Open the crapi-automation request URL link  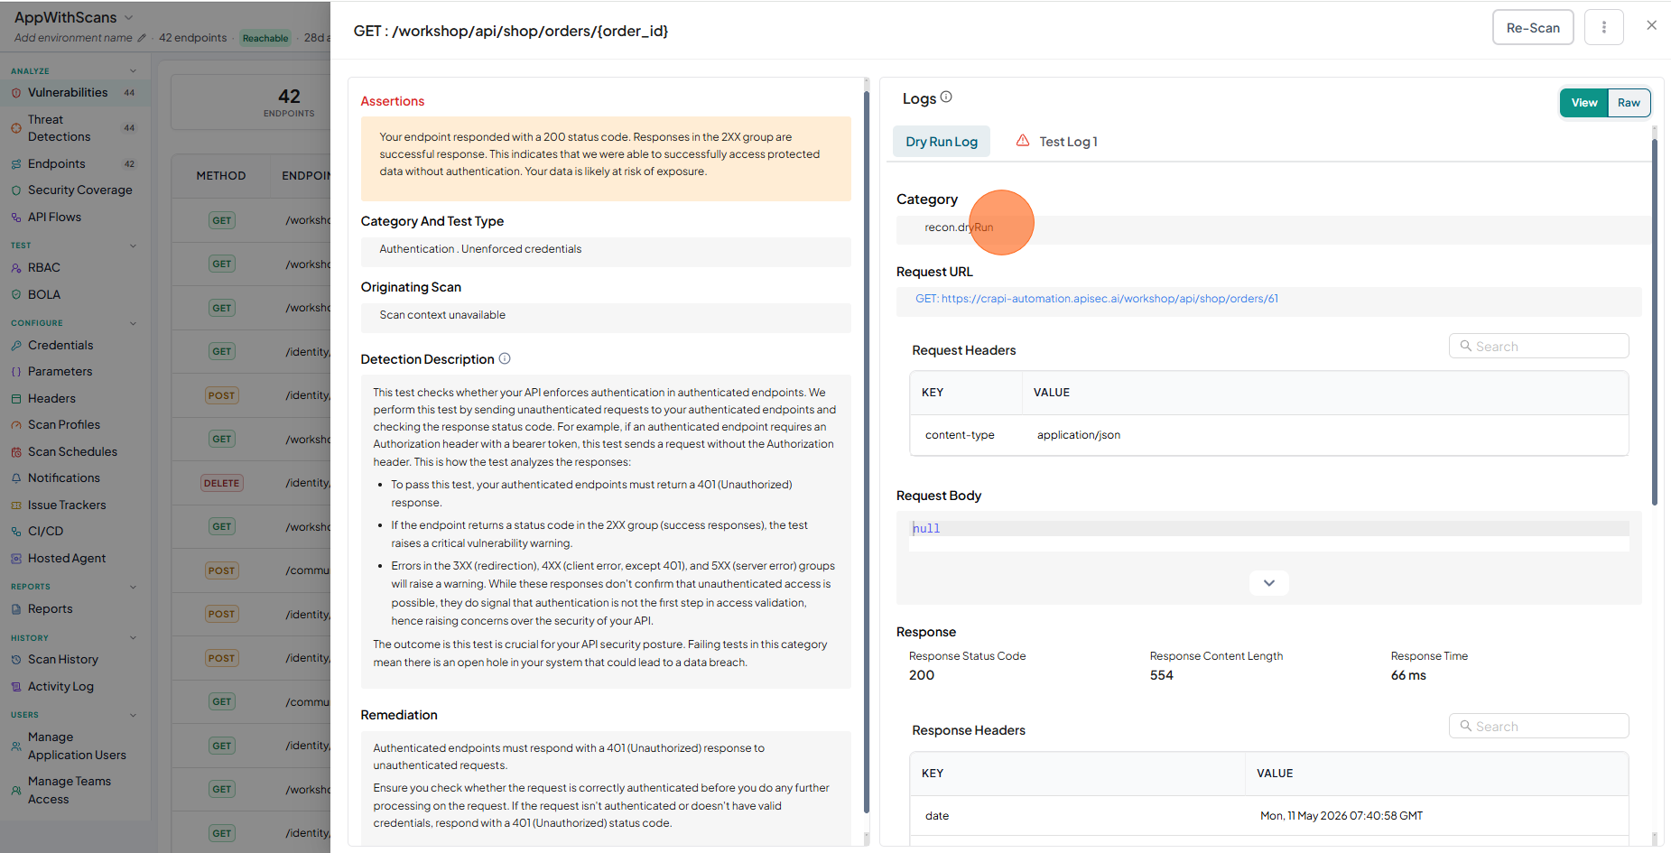click(1097, 299)
